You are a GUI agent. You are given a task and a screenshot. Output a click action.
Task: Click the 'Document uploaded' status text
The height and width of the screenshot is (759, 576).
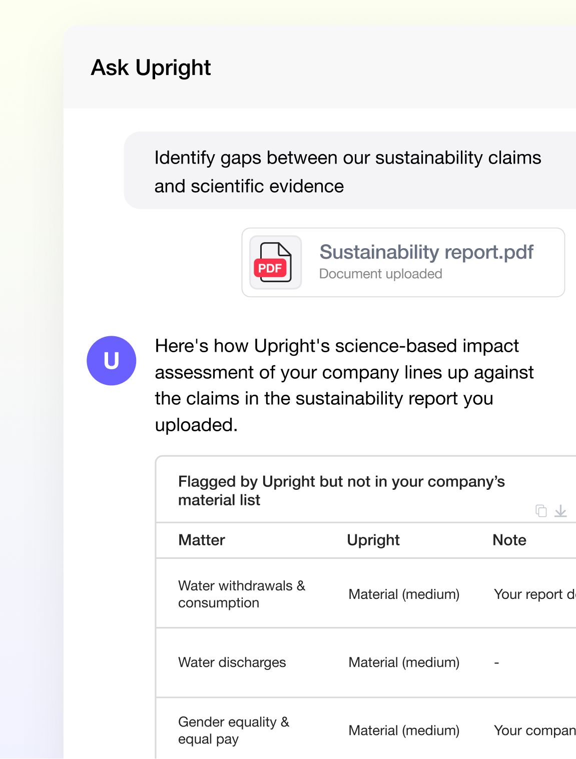pos(381,274)
